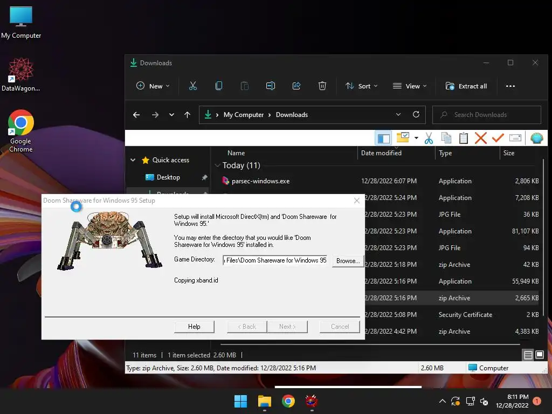This screenshot has height=414, width=552.
Task: Click the orange X delete icon
Action: pyautogui.click(x=480, y=138)
